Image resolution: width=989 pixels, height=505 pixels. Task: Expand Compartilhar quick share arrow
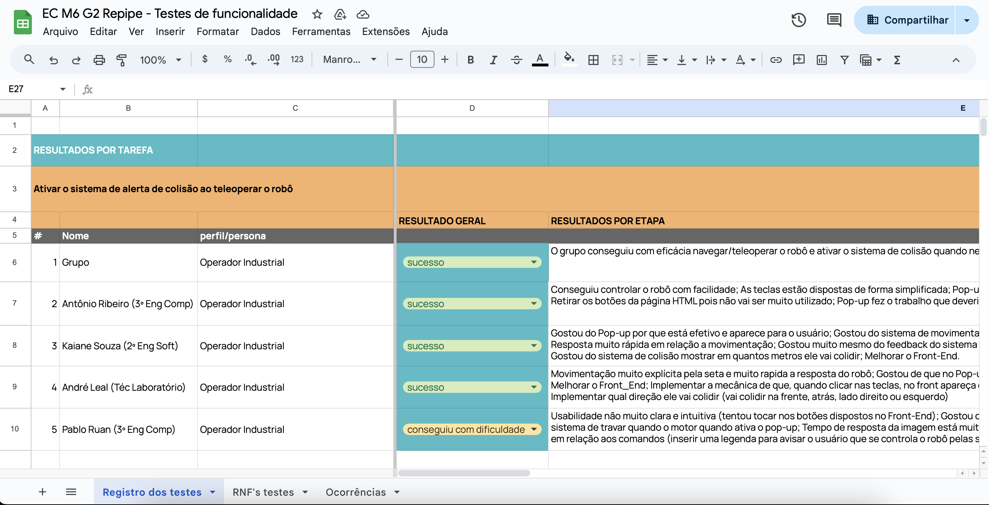click(967, 20)
